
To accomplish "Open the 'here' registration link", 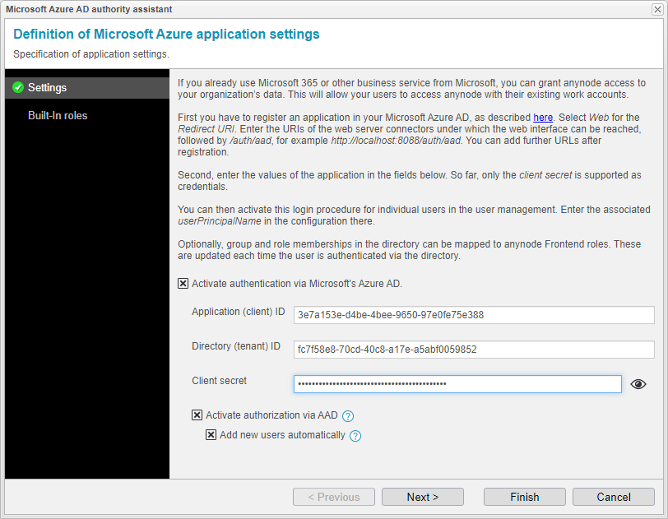I will pyautogui.click(x=543, y=118).
